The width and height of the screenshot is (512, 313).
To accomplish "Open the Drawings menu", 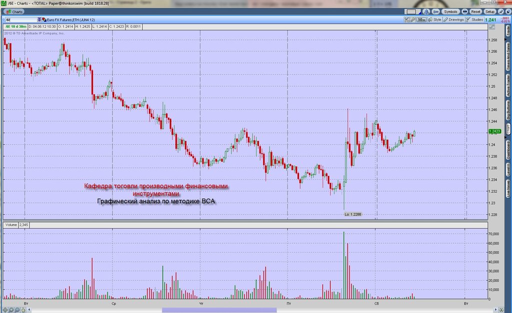I will (x=453, y=19).
